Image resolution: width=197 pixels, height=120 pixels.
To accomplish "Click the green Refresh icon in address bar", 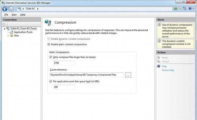I will [175, 9].
